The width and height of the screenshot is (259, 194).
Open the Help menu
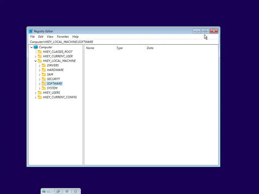[x=75, y=37]
